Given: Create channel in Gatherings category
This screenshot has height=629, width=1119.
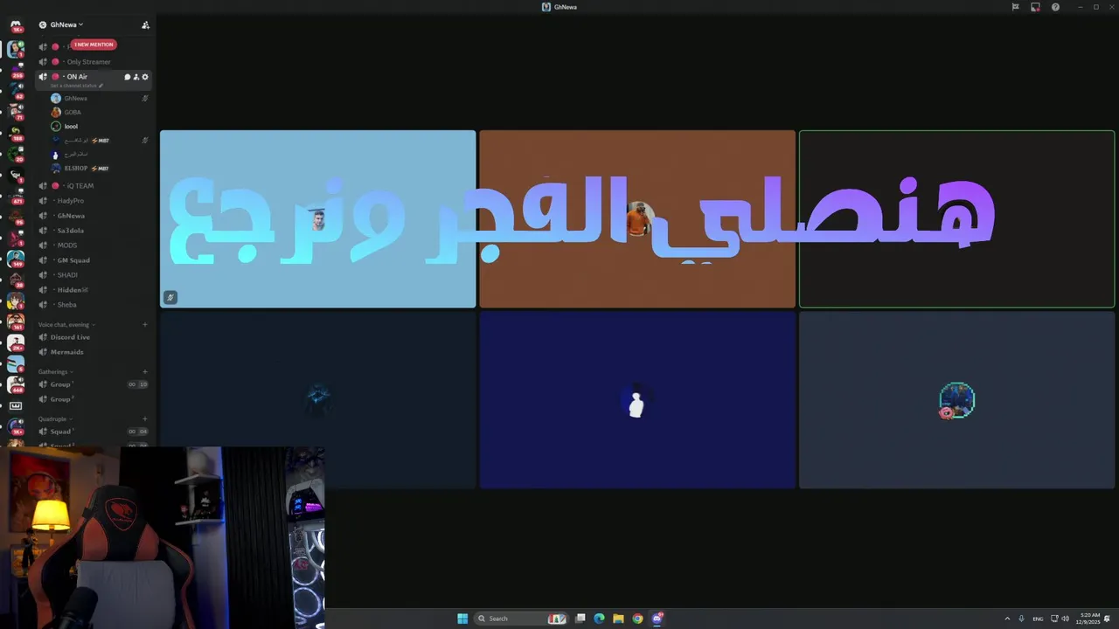Looking at the screenshot, I should pyautogui.click(x=145, y=371).
